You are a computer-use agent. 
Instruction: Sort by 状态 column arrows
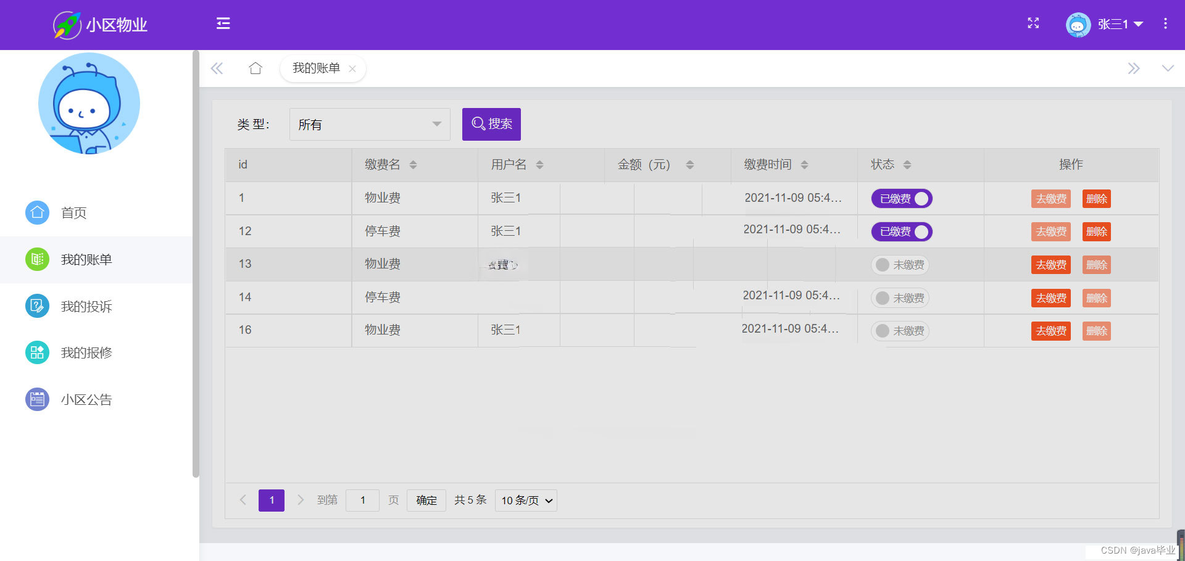(907, 165)
